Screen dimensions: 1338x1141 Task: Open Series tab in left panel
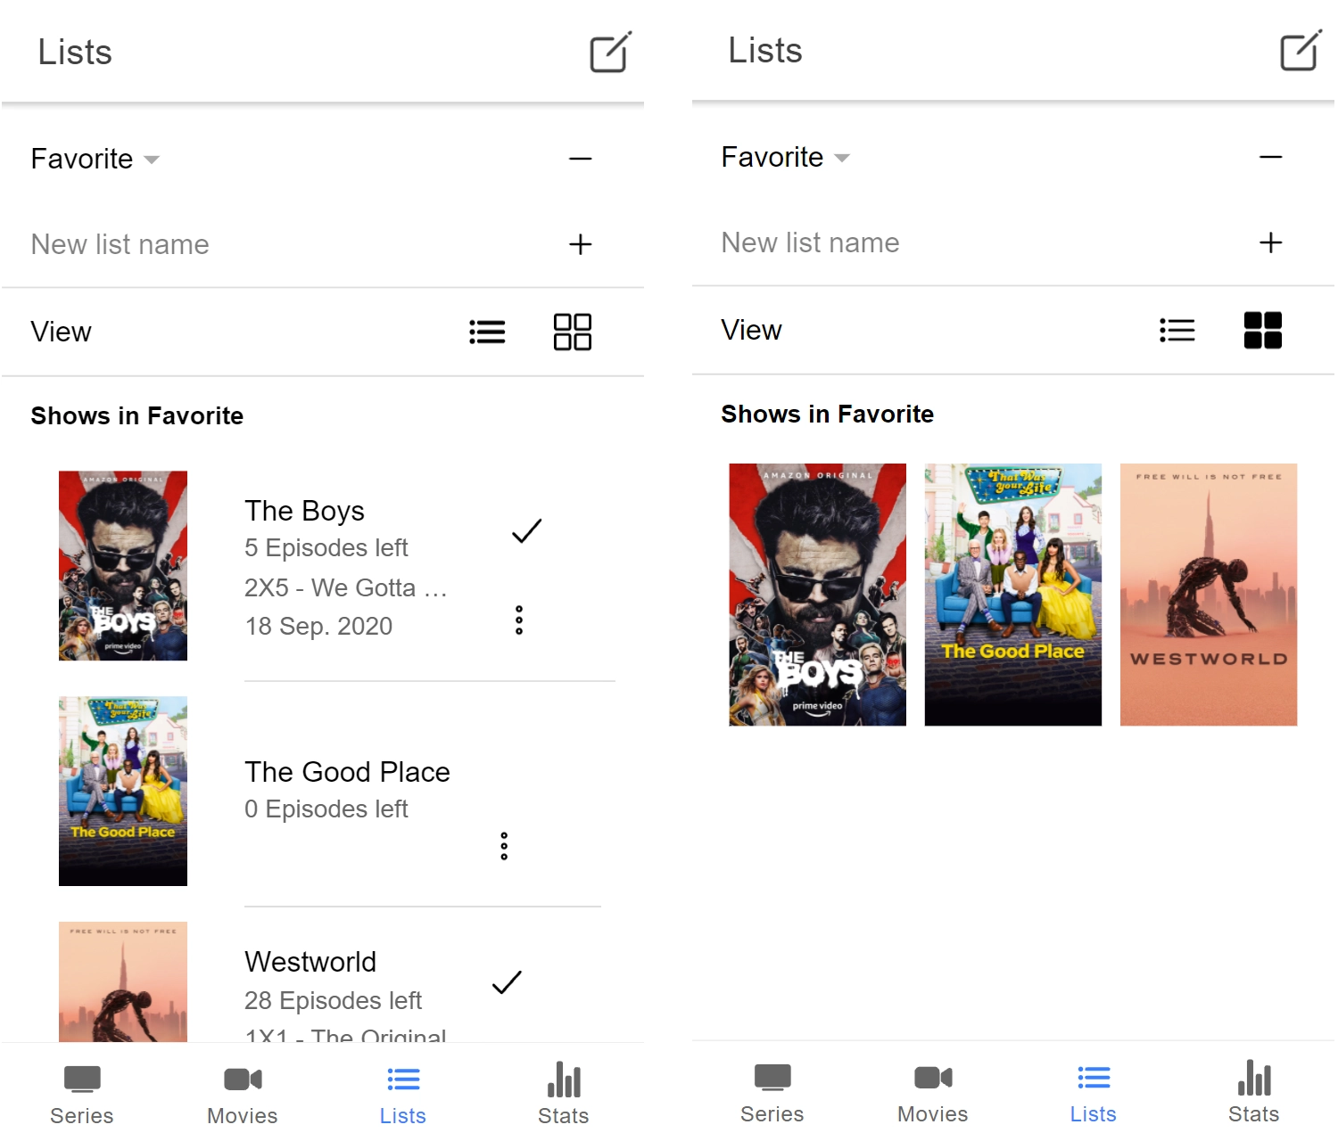[x=82, y=1095]
